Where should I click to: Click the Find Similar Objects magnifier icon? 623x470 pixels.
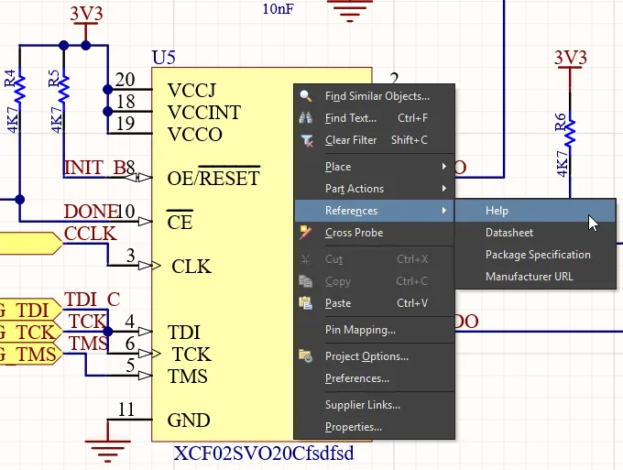305,96
